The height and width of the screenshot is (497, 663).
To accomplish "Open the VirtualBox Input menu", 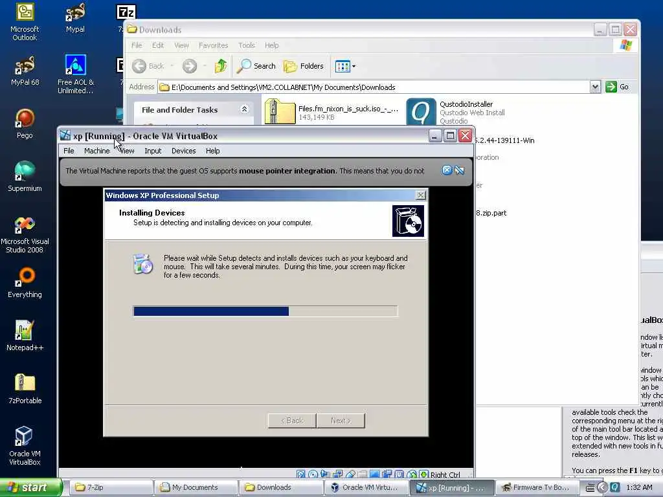I will [153, 151].
